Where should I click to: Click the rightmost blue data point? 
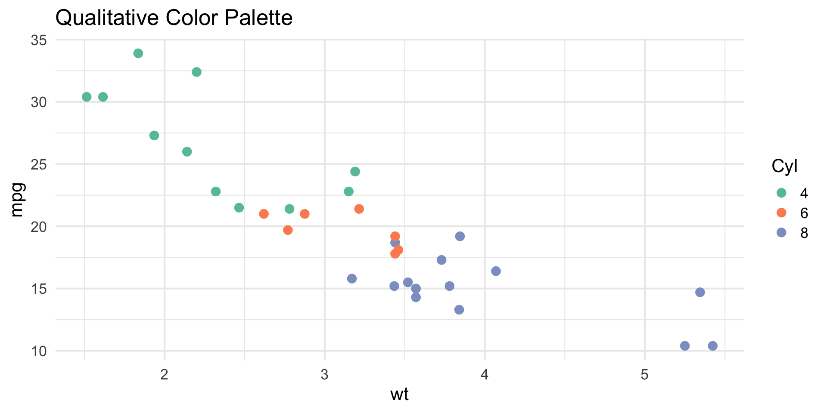click(x=712, y=346)
